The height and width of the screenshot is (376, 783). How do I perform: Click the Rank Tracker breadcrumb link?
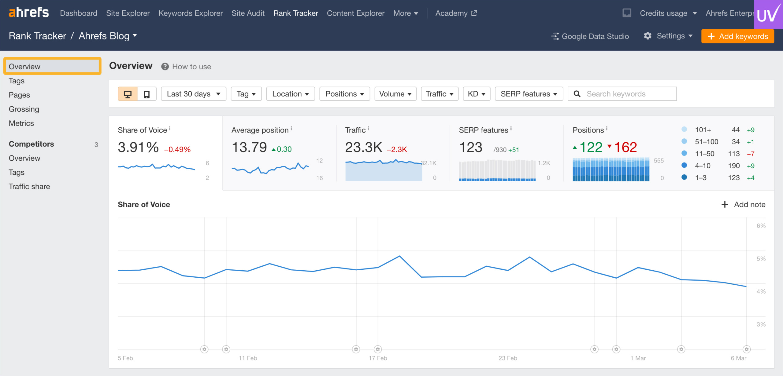[x=37, y=36]
